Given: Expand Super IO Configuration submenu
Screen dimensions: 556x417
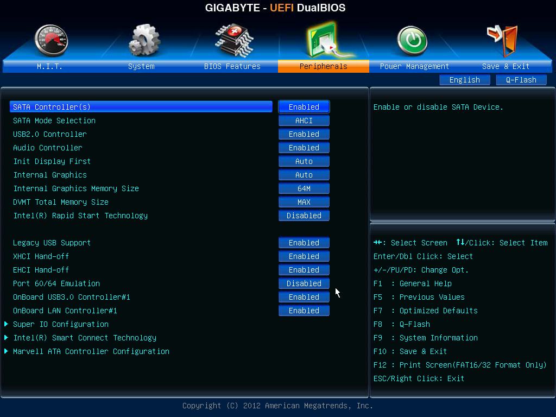Looking at the screenshot, I should click(x=61, y=324).
